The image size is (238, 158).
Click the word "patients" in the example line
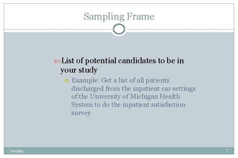[x=157, y=80]
